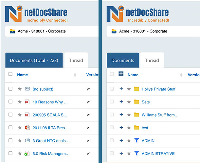Star the Sets folder
This screenshot has height=163, width=200.
[129, 102]
